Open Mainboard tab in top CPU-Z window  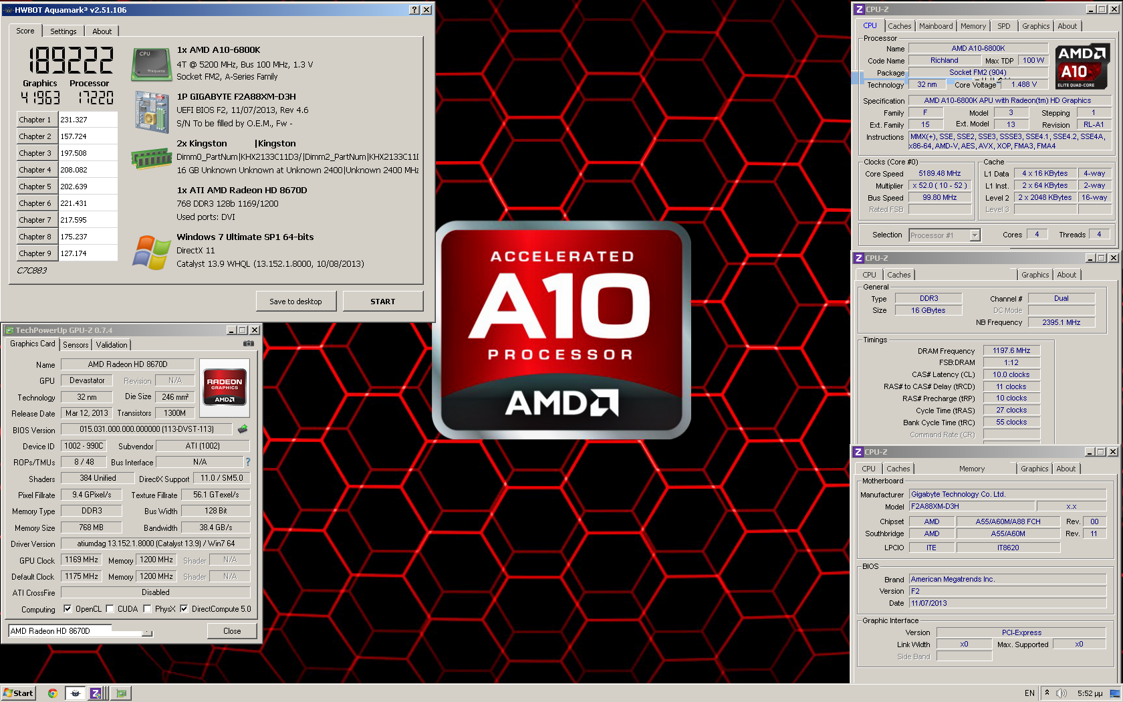[936, 26]
